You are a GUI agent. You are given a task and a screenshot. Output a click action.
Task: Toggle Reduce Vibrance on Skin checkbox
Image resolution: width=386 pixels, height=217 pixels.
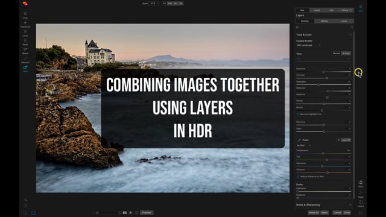(298, 177)
